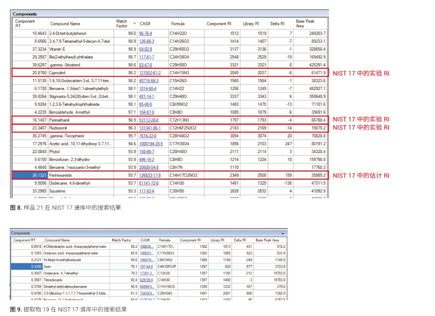Viewport: 435px width, 316px height.
Task: Select formula cell C4H10FO2P
Action: [x=167, y=267]
